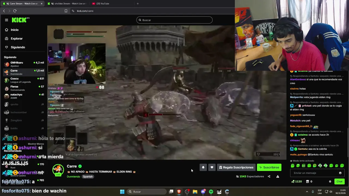Open Brave browser from the taskbar
The image size is (349, 196).
pyautogui.click(x=179, y=192)
